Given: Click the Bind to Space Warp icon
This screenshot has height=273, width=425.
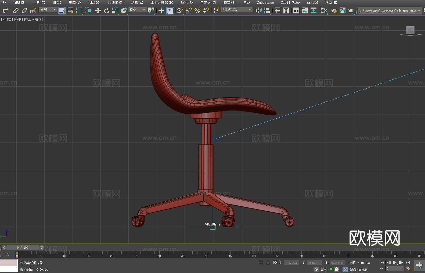Looking at the screenshot, I should 33,10.
